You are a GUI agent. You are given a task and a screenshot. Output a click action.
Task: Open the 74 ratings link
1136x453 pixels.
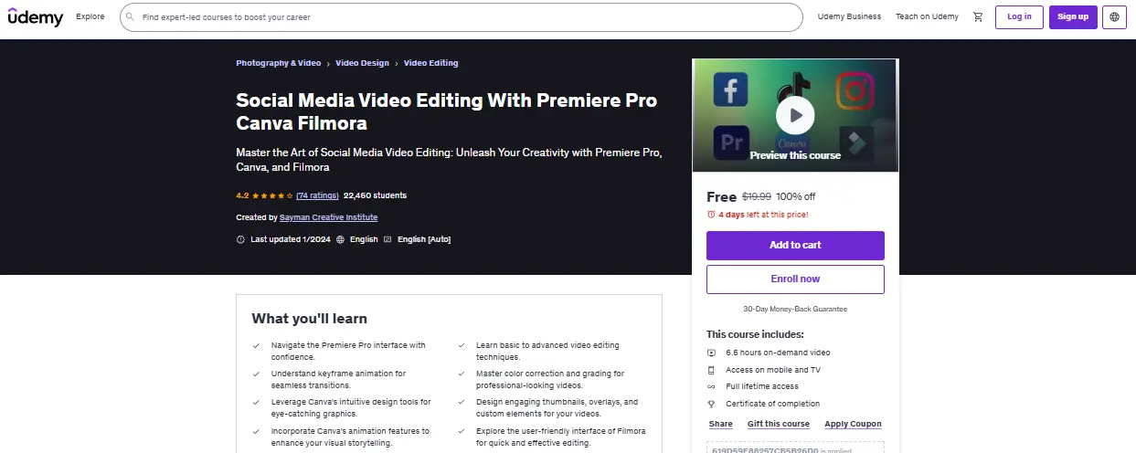coord(317,195)
